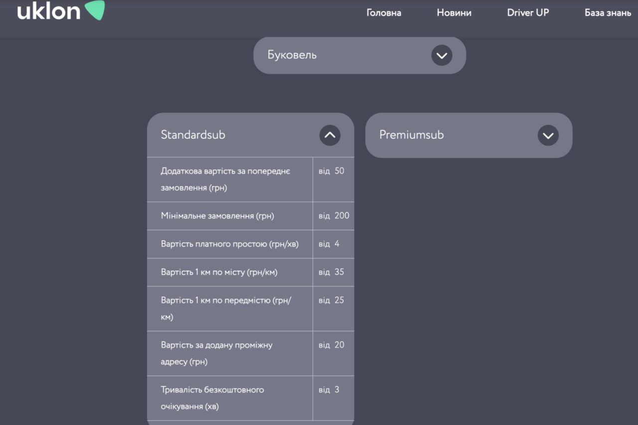
Task: Go to Головна page
Action: point(383,13)
